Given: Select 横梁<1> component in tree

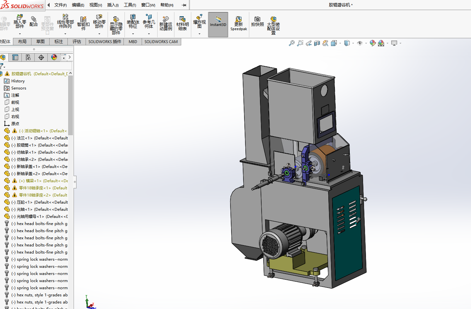Looking at the screenshot, I should (36, 181).
